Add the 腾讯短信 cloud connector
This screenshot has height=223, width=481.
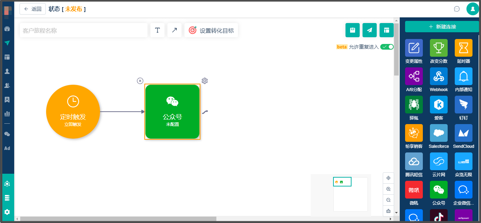pos(414,161)
